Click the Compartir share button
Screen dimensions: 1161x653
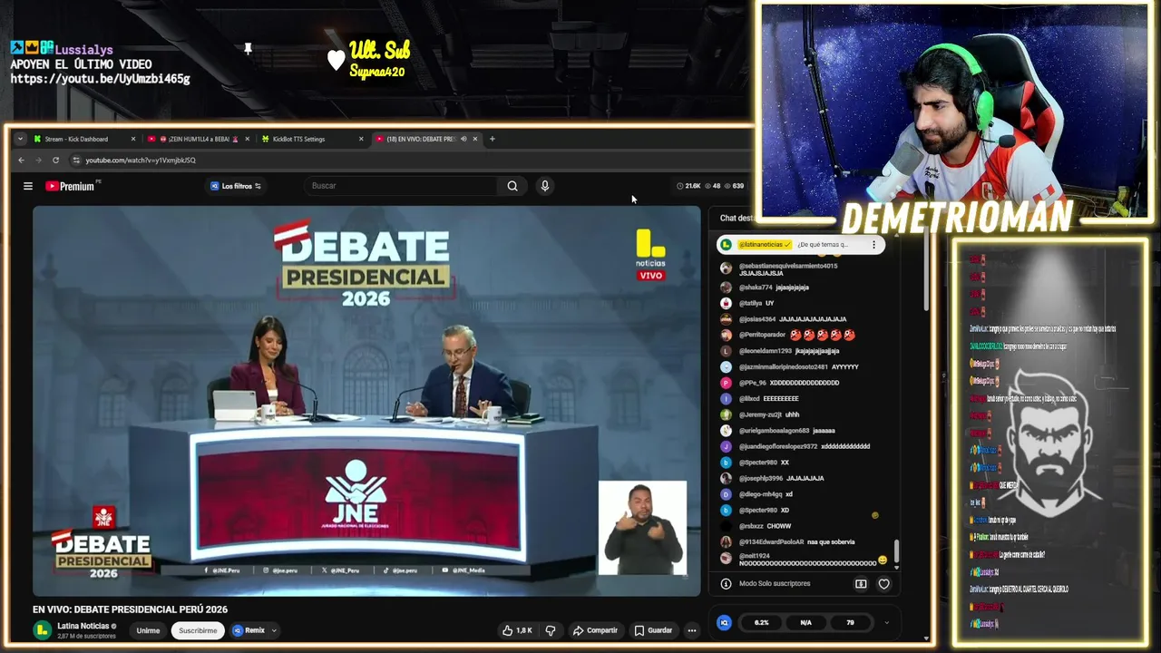594,630
